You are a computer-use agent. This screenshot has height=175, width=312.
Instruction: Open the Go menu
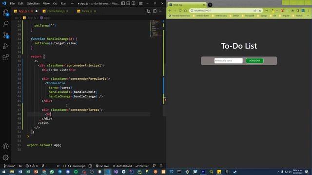[x=55, y=3]
